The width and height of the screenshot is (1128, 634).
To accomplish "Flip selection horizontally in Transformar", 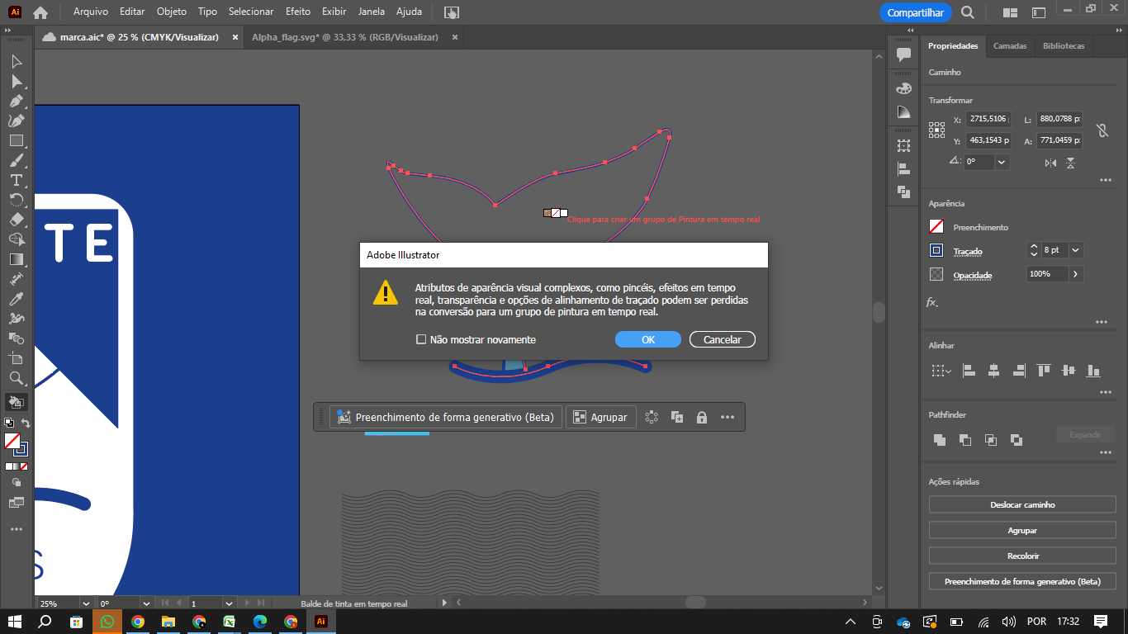I will tap(1050, 163).
